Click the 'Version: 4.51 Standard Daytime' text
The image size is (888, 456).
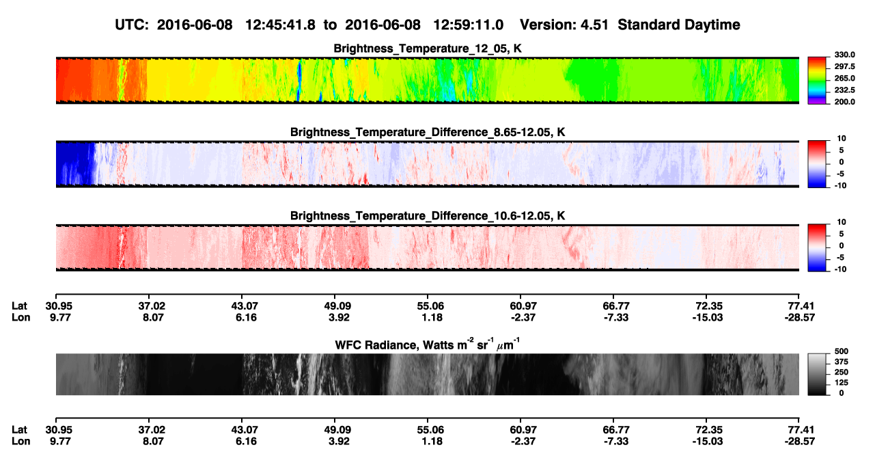[630, 25]
